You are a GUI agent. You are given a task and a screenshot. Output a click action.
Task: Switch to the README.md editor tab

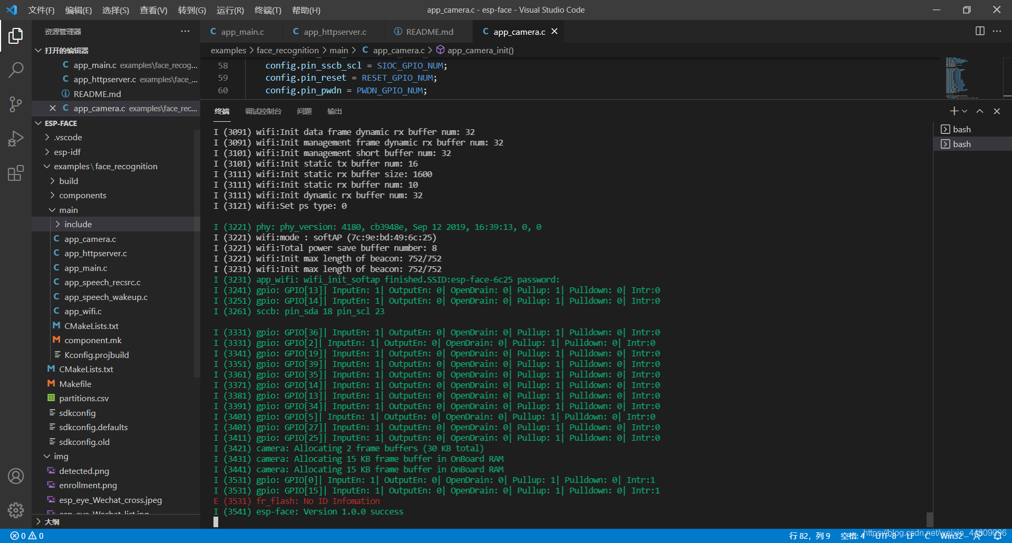[x=428, y=32]
